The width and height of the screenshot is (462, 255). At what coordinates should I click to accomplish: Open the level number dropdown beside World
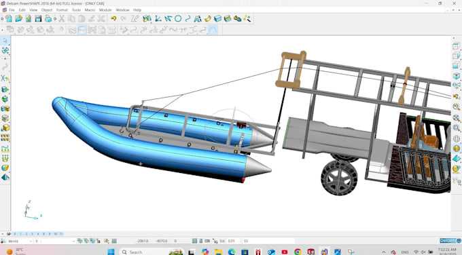click(x=55, y=241)
